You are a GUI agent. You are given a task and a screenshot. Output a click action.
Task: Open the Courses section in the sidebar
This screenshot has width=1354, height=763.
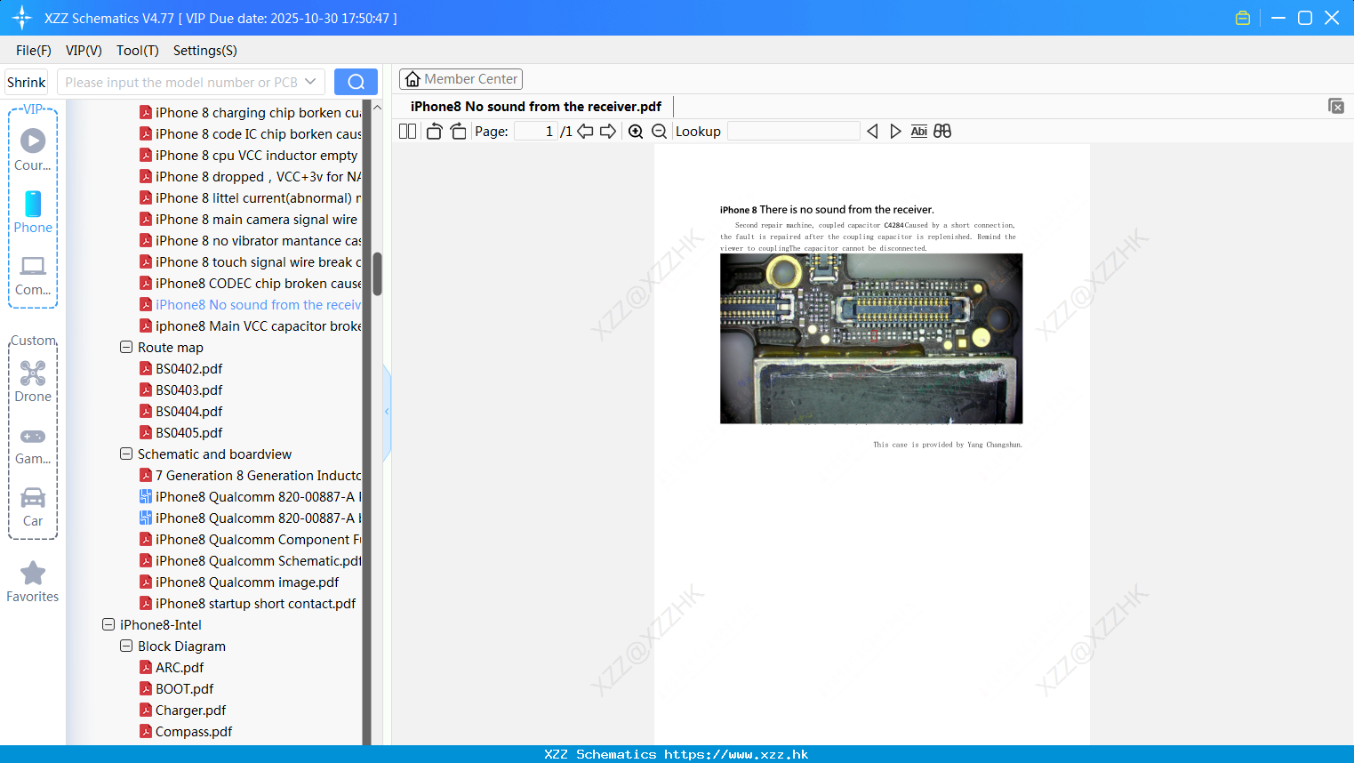click(33, 150)
